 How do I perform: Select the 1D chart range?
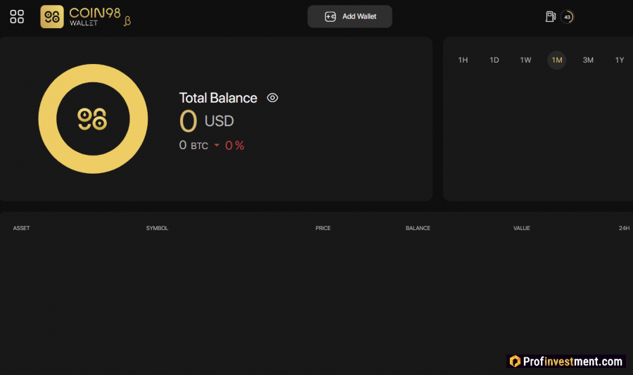pos(494,60)
